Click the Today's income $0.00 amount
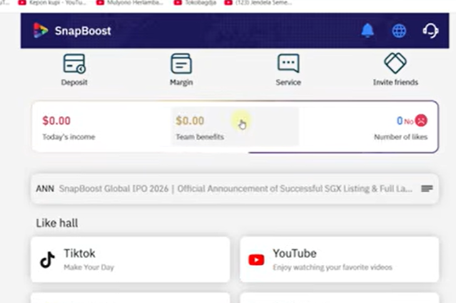456x303 pixels. point(56,120)
